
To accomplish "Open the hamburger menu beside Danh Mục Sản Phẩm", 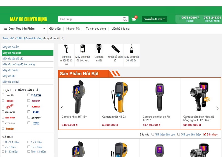I will click(x=5, y=28).
